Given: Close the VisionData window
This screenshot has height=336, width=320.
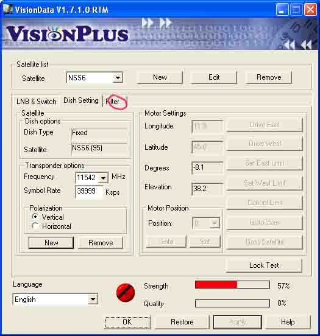Looking at the screenshot, I should (310, 10).
